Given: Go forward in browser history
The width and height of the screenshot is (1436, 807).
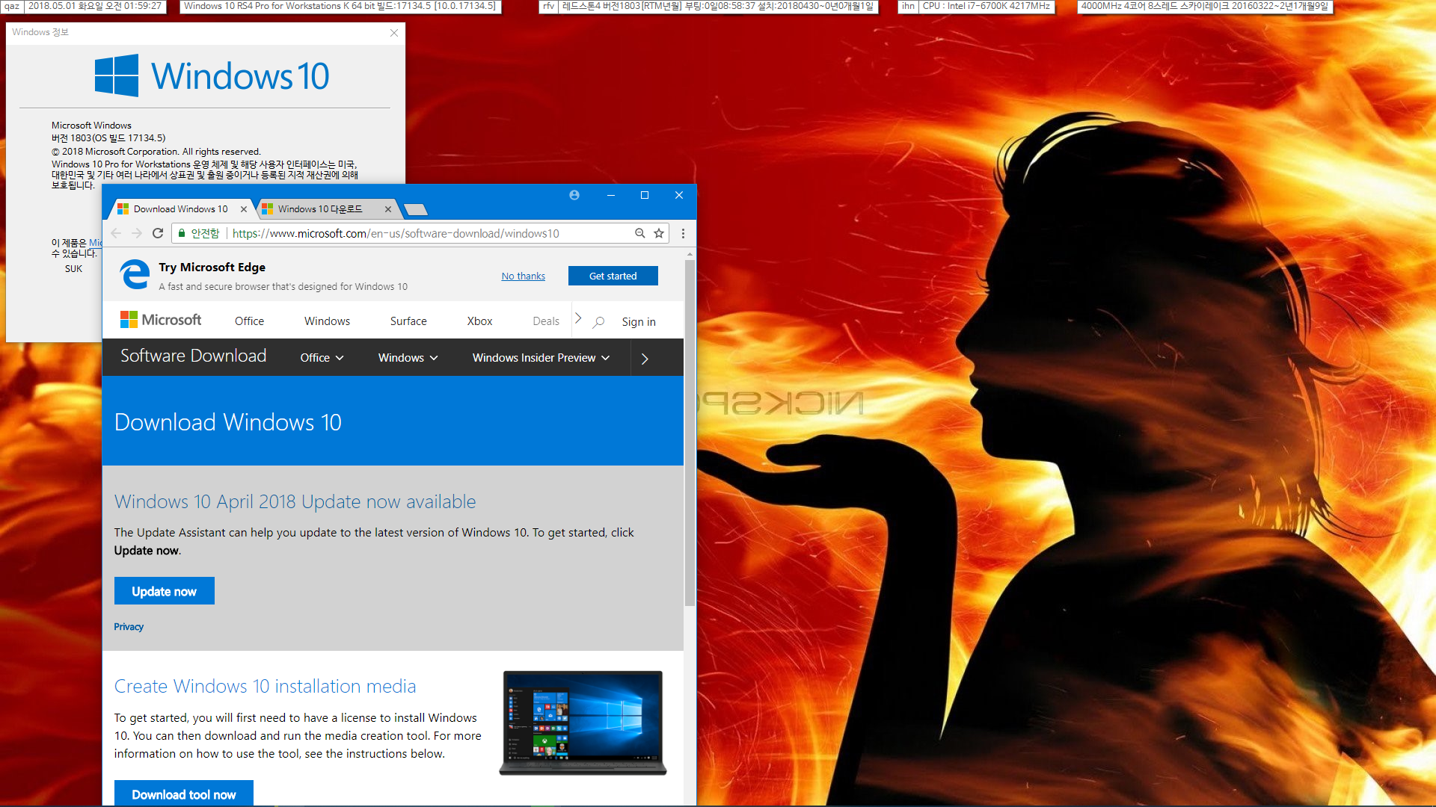Looking at the screenshot, I should (137, 233).
